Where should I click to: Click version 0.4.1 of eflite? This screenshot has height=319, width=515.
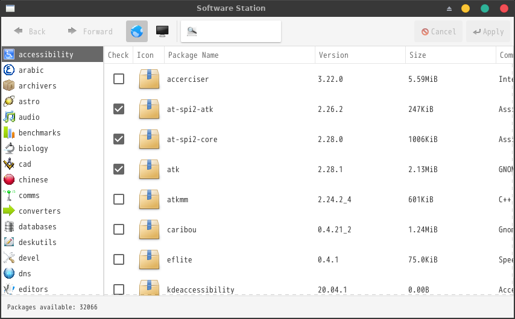coord(328,259)
